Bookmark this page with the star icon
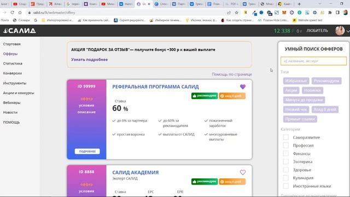 [237, 13]
